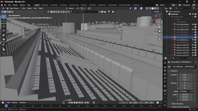Click the Location Y value slider
This screenshot has height=111, width=198.
pyautogui.click(x=185, y=77)
